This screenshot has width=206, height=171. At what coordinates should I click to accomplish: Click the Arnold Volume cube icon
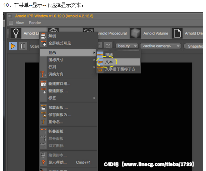(x=136, y=33)
